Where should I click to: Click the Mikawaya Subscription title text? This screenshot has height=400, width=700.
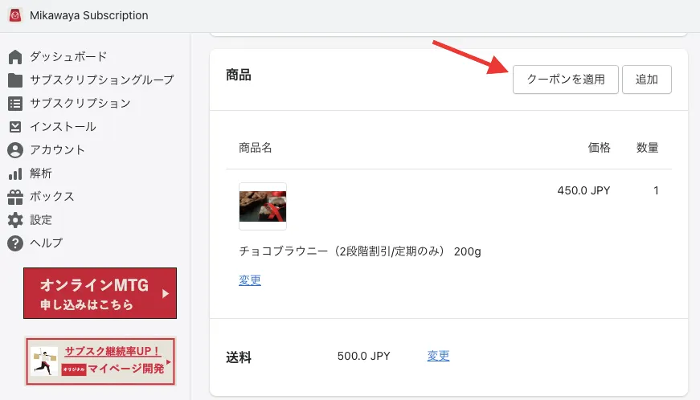[89, 15]
